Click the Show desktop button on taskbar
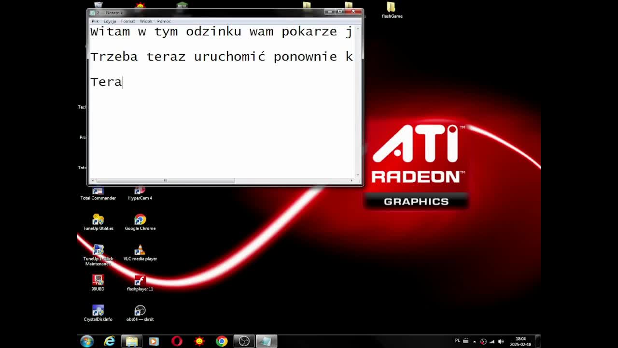 click(x=538, y=341)
